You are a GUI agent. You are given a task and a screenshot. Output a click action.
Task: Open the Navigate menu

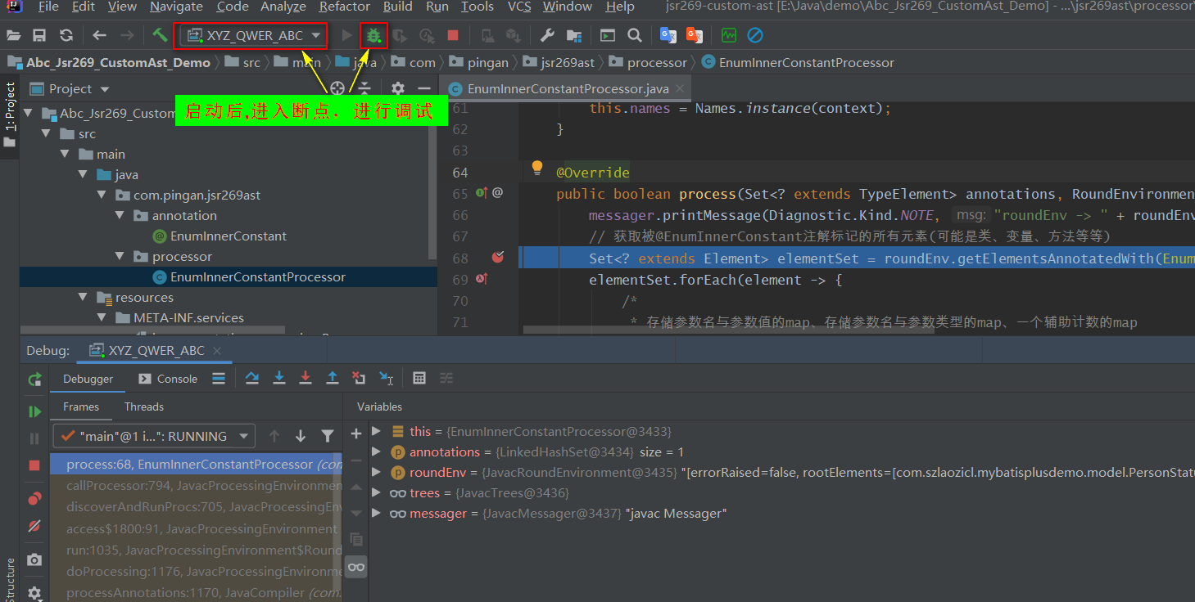pyautogui.click(x=176, y=7)
